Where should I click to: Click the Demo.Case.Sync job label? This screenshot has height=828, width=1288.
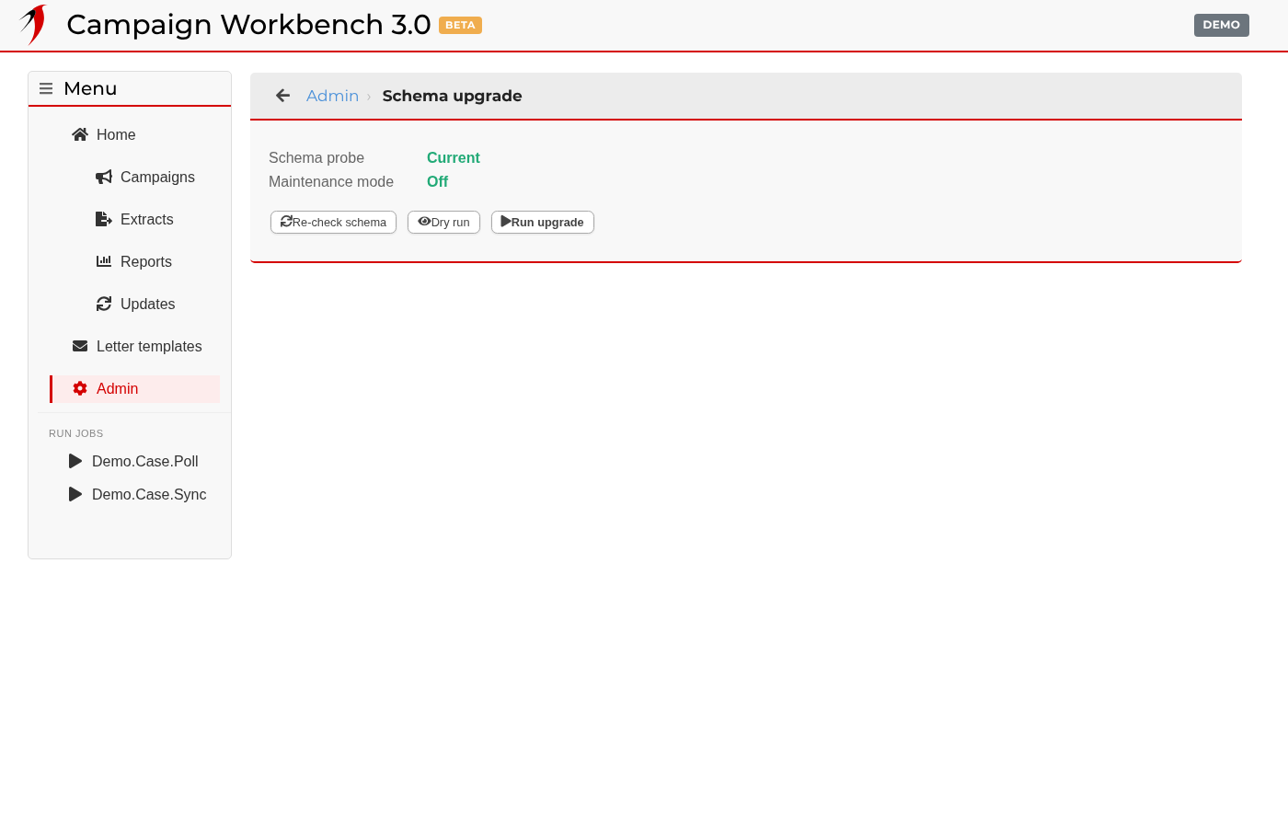149,494
